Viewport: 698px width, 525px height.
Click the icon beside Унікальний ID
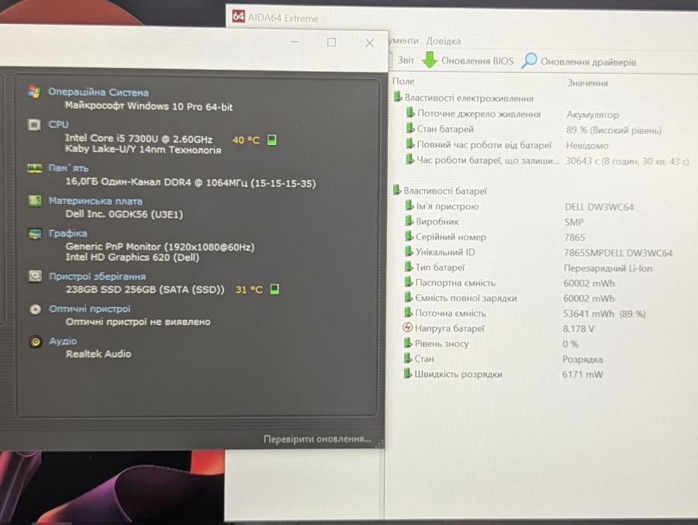coord(409,251)
